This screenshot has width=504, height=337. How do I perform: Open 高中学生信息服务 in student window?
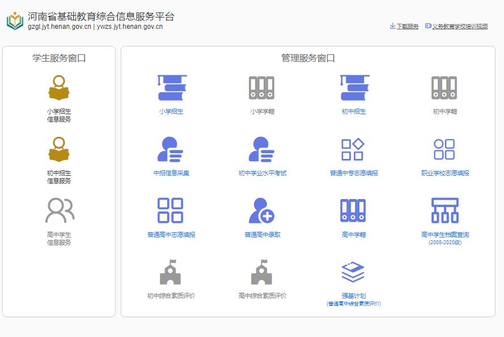59,211
